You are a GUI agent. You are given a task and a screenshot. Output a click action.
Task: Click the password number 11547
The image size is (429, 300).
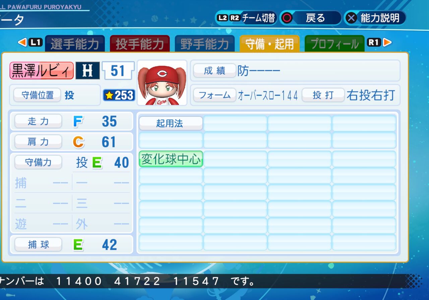[x=196, y=281]
